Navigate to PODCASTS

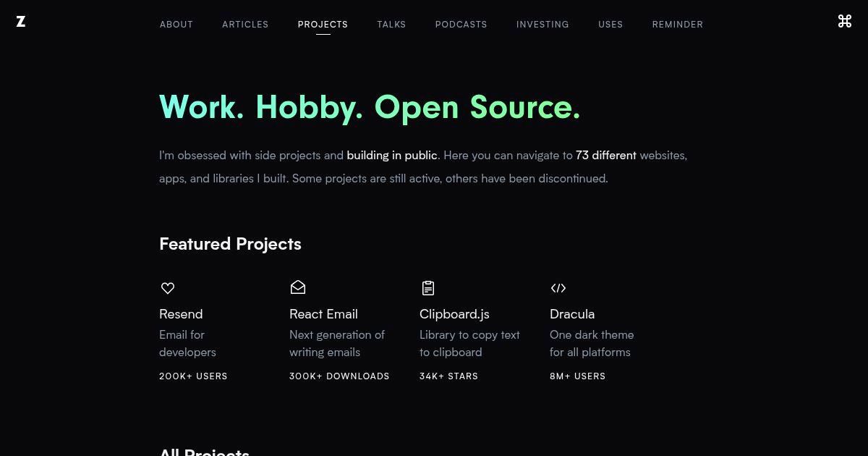[461, 24]
